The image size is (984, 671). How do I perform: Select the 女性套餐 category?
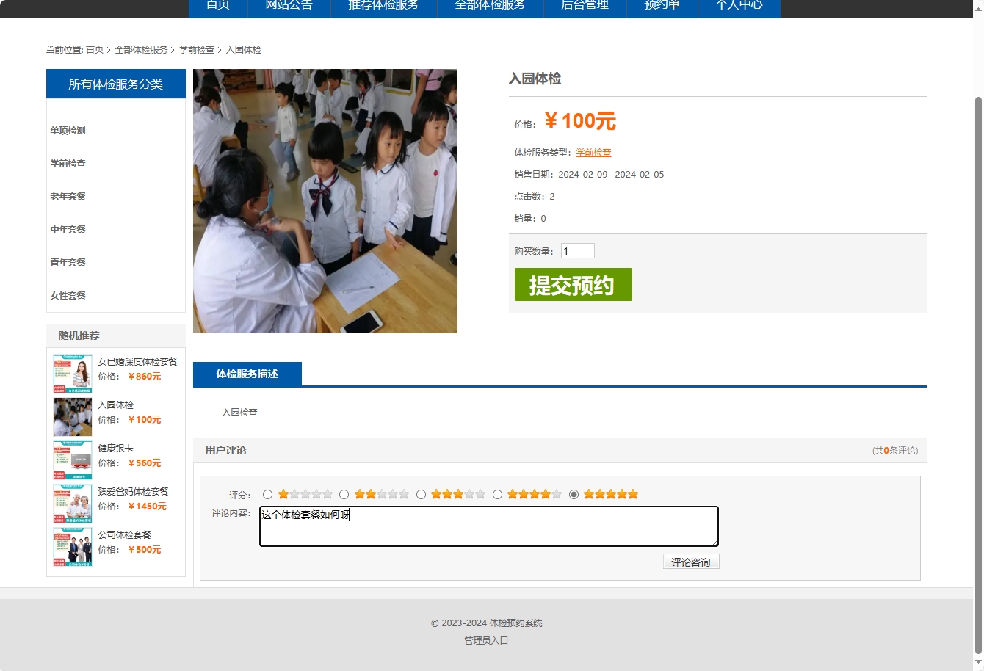[67, 295]
